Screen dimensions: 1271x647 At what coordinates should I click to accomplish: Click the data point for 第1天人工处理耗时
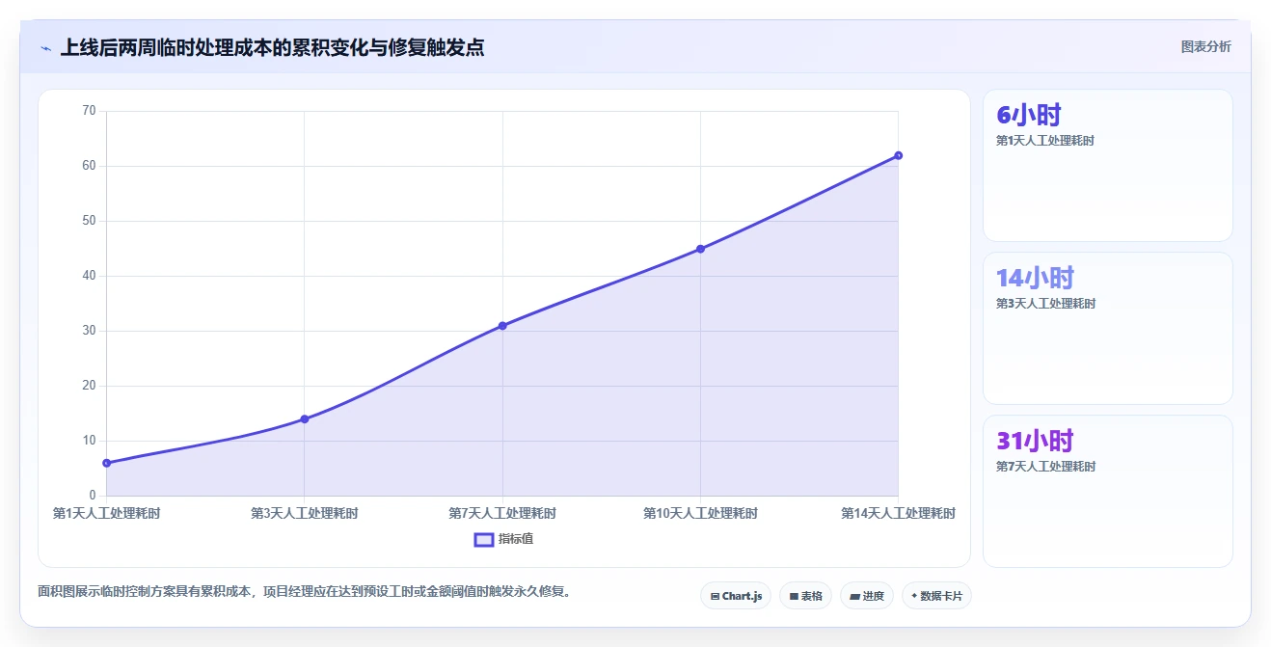(106, 463)
